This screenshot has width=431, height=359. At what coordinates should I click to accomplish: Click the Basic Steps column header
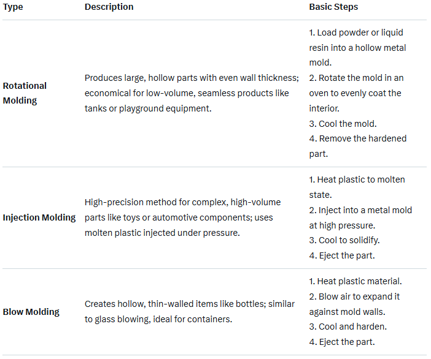coord(333,7)
